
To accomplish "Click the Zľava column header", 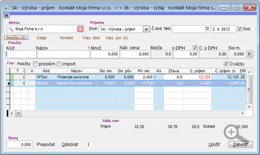I will 173,71.
